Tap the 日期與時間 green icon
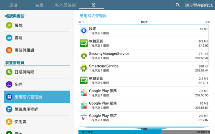 click(9, 72)
